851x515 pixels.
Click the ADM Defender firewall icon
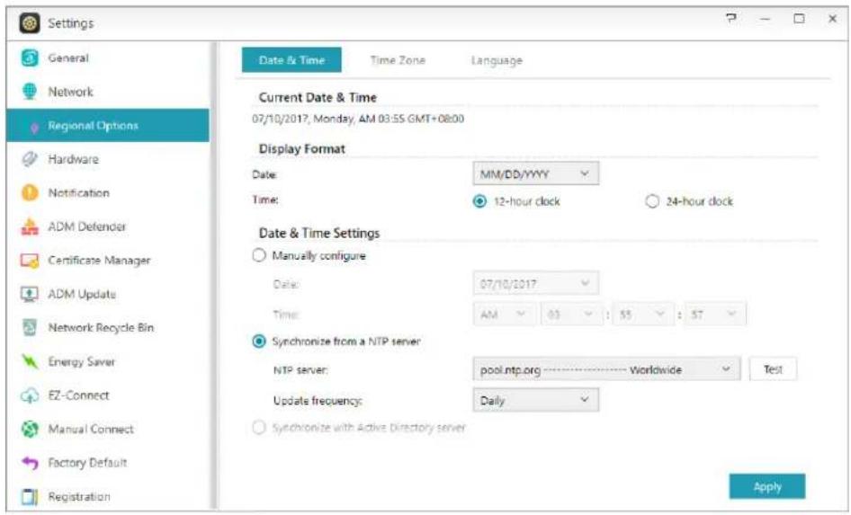30,226
